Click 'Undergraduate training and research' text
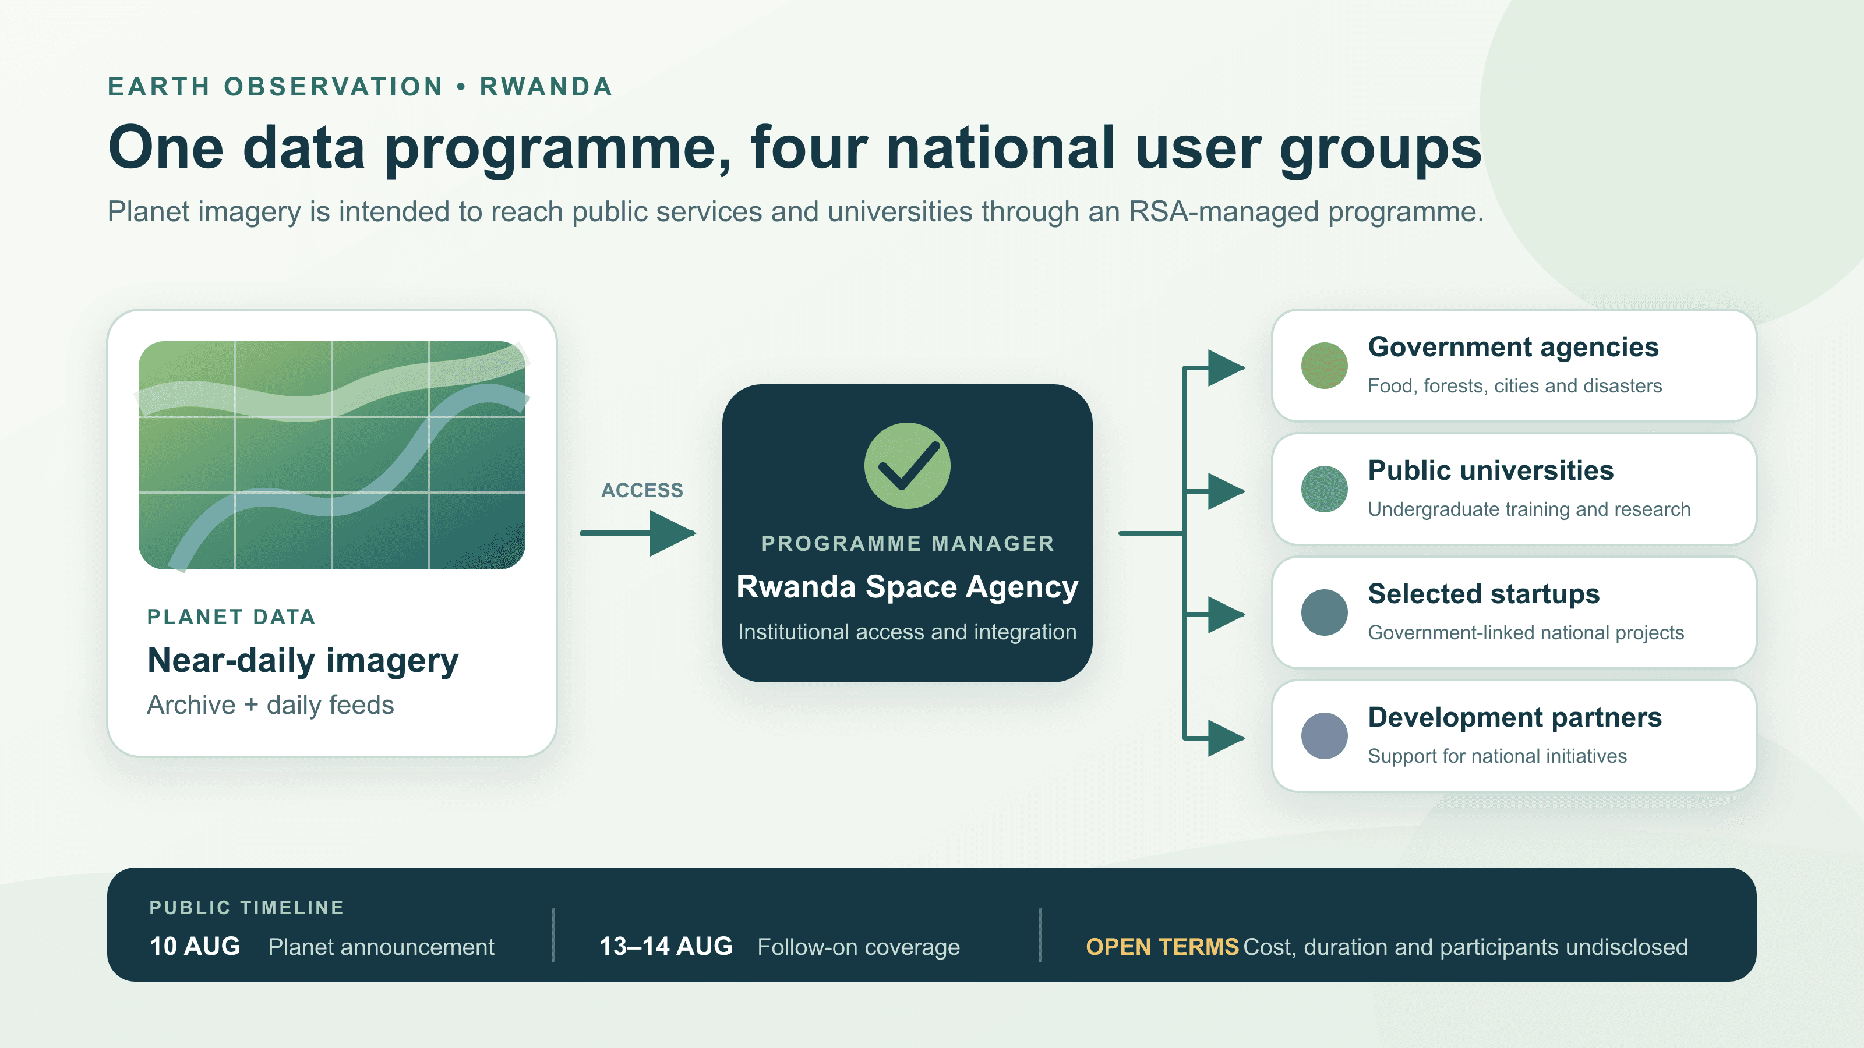 pos(1529,509)
